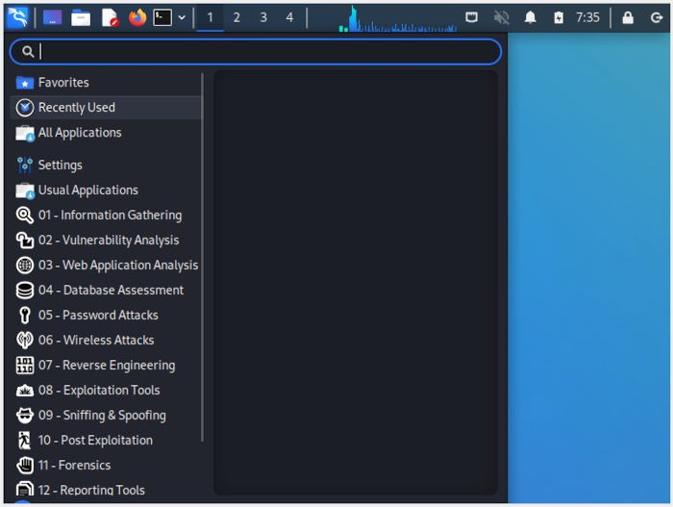Open 11 - Forensics category
Screen dimensions: 673x507
tap(106, 466)
